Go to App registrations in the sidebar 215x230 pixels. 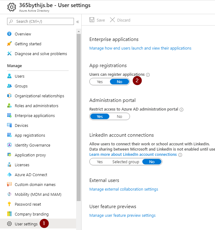30,135
